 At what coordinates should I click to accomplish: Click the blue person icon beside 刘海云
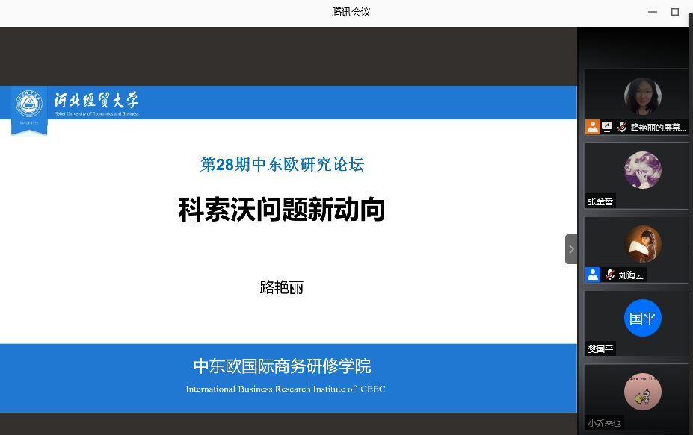click(593, 274)
